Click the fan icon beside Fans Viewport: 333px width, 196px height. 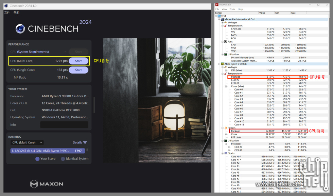click(226, 41)
